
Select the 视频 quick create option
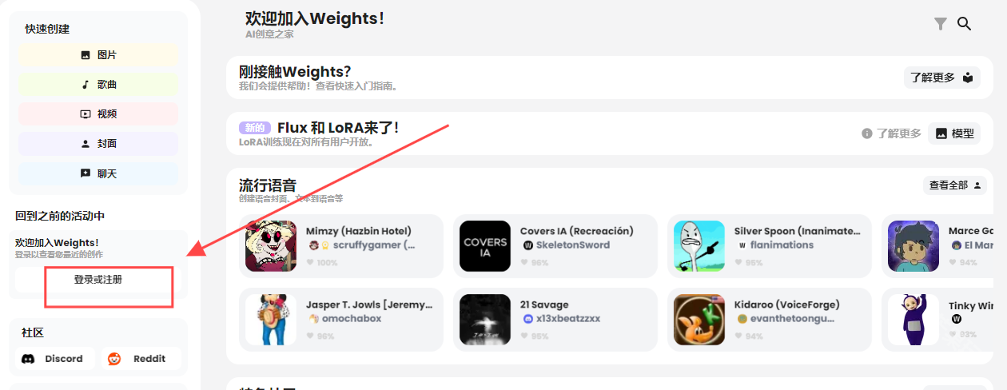[98, 114]
